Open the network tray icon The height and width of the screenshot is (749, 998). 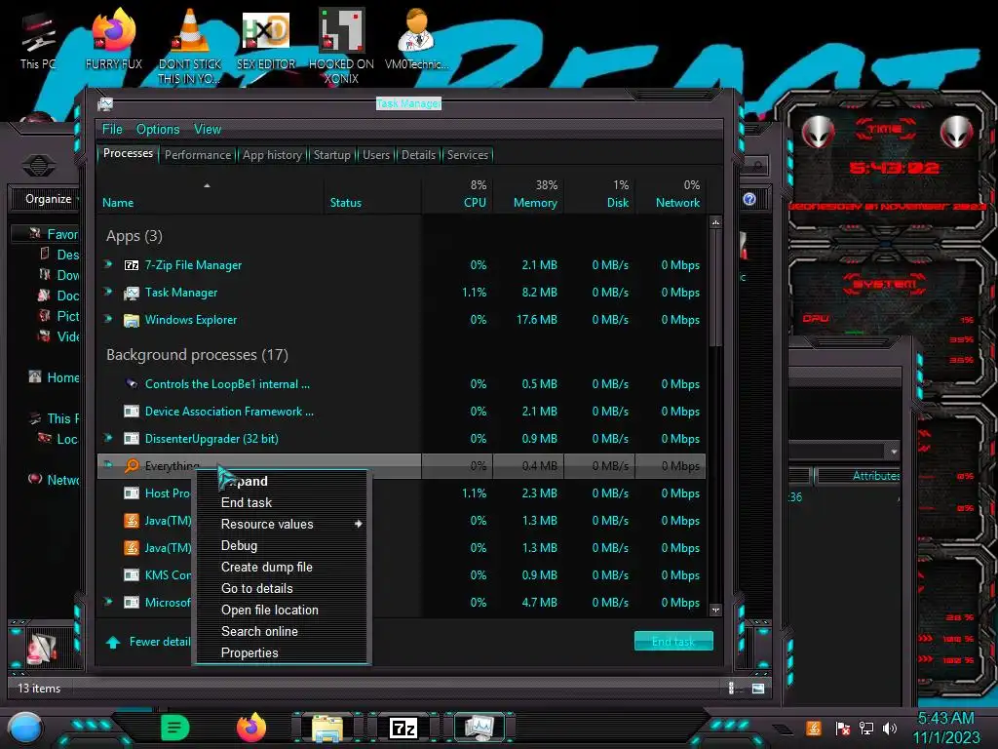coord(865,728)
